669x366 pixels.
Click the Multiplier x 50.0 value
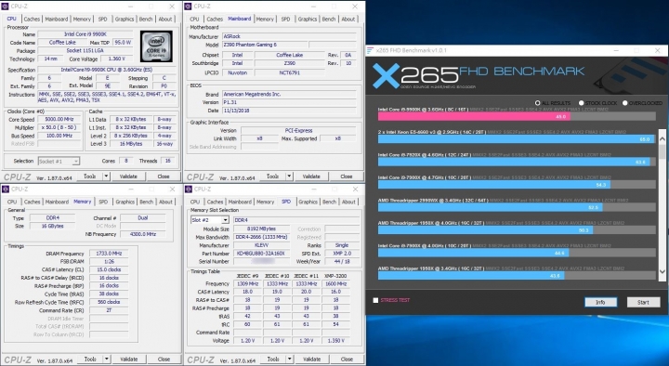60,127
